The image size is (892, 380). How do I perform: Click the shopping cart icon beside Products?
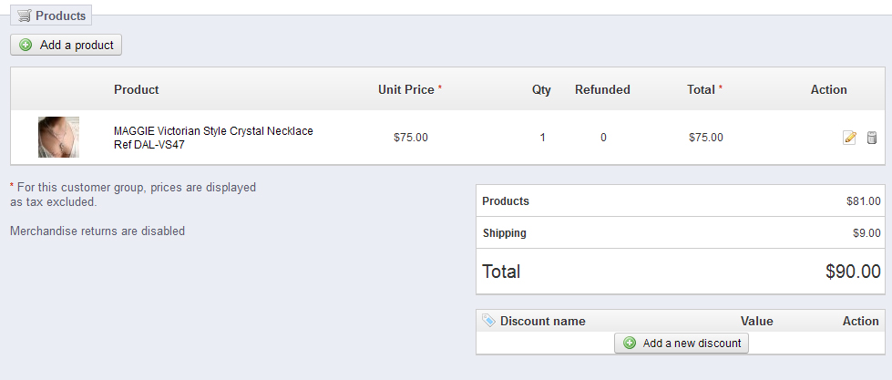[x=25, y=15]
